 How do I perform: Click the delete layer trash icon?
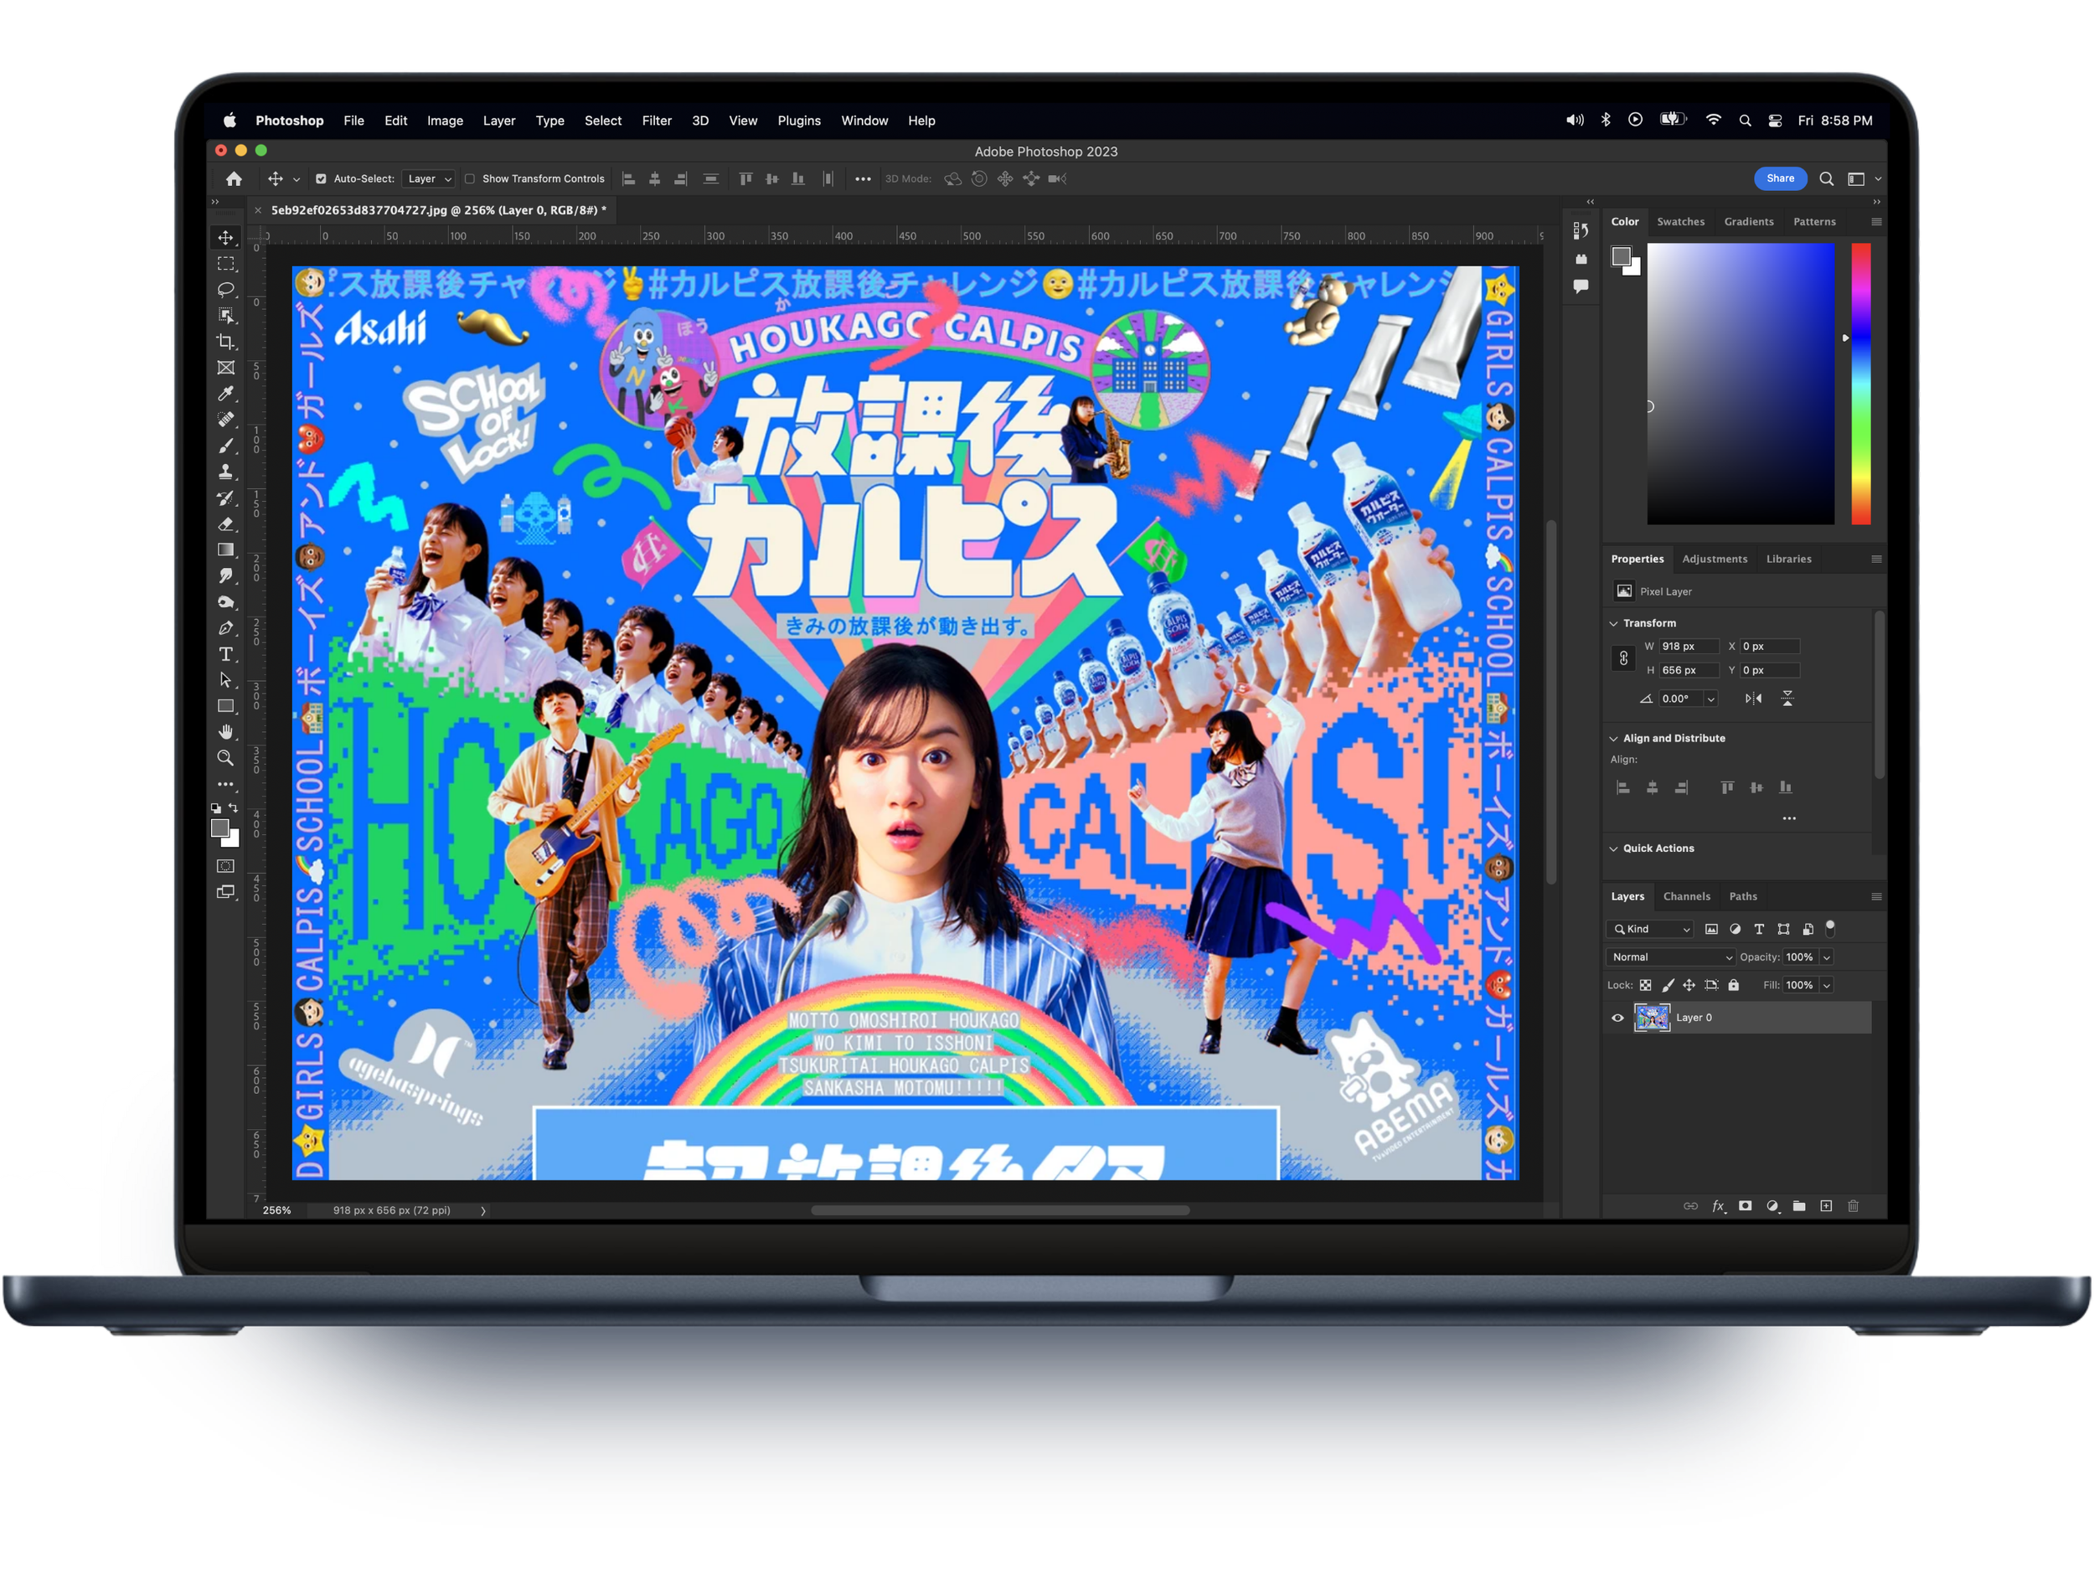pyautogui.click(x=1853, y=1206)
